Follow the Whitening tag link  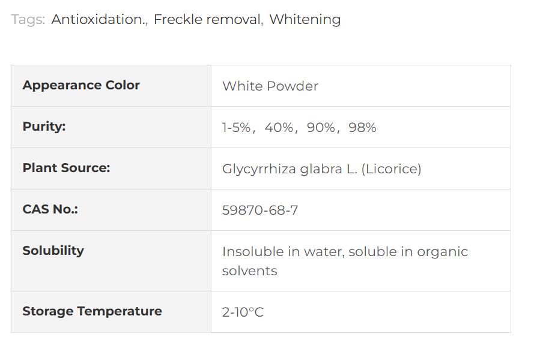tap(305, 19)
